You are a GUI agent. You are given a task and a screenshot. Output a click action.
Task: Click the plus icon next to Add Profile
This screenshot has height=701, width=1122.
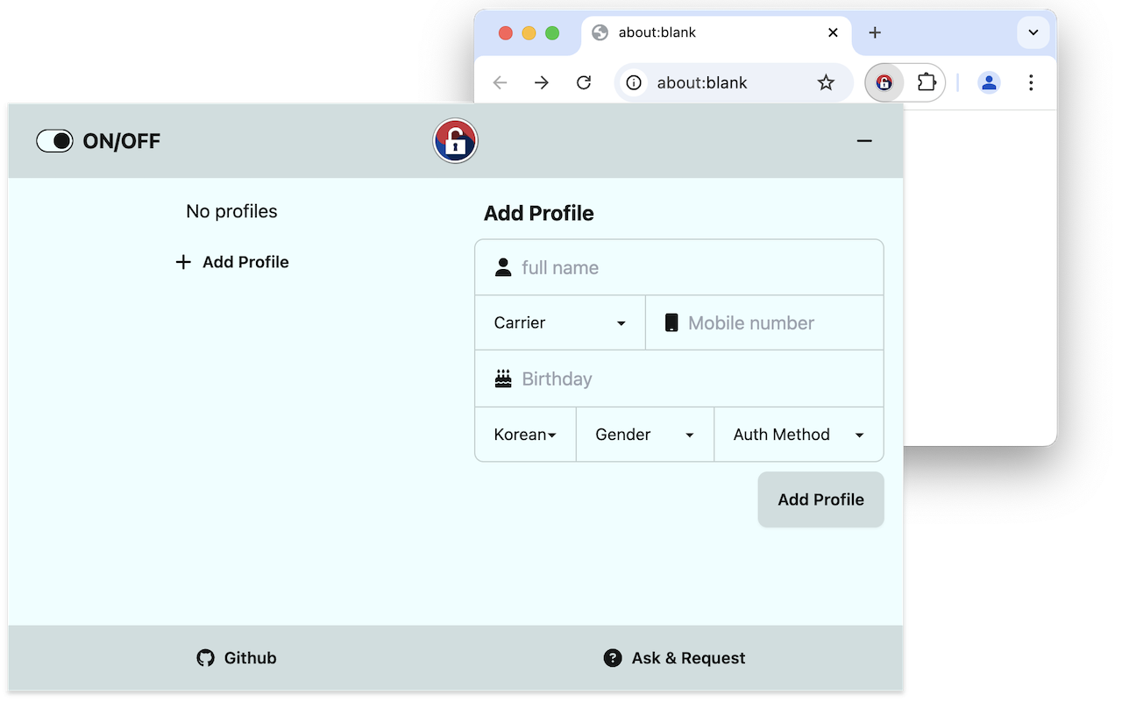click(x=183, y=262)
